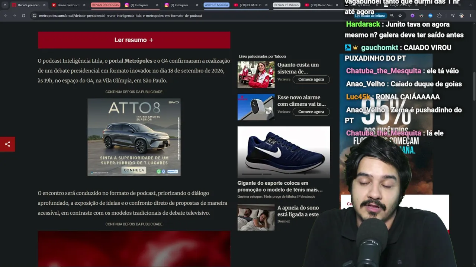
Task: Reload the Metrópoles page
Action: [23, 16]
